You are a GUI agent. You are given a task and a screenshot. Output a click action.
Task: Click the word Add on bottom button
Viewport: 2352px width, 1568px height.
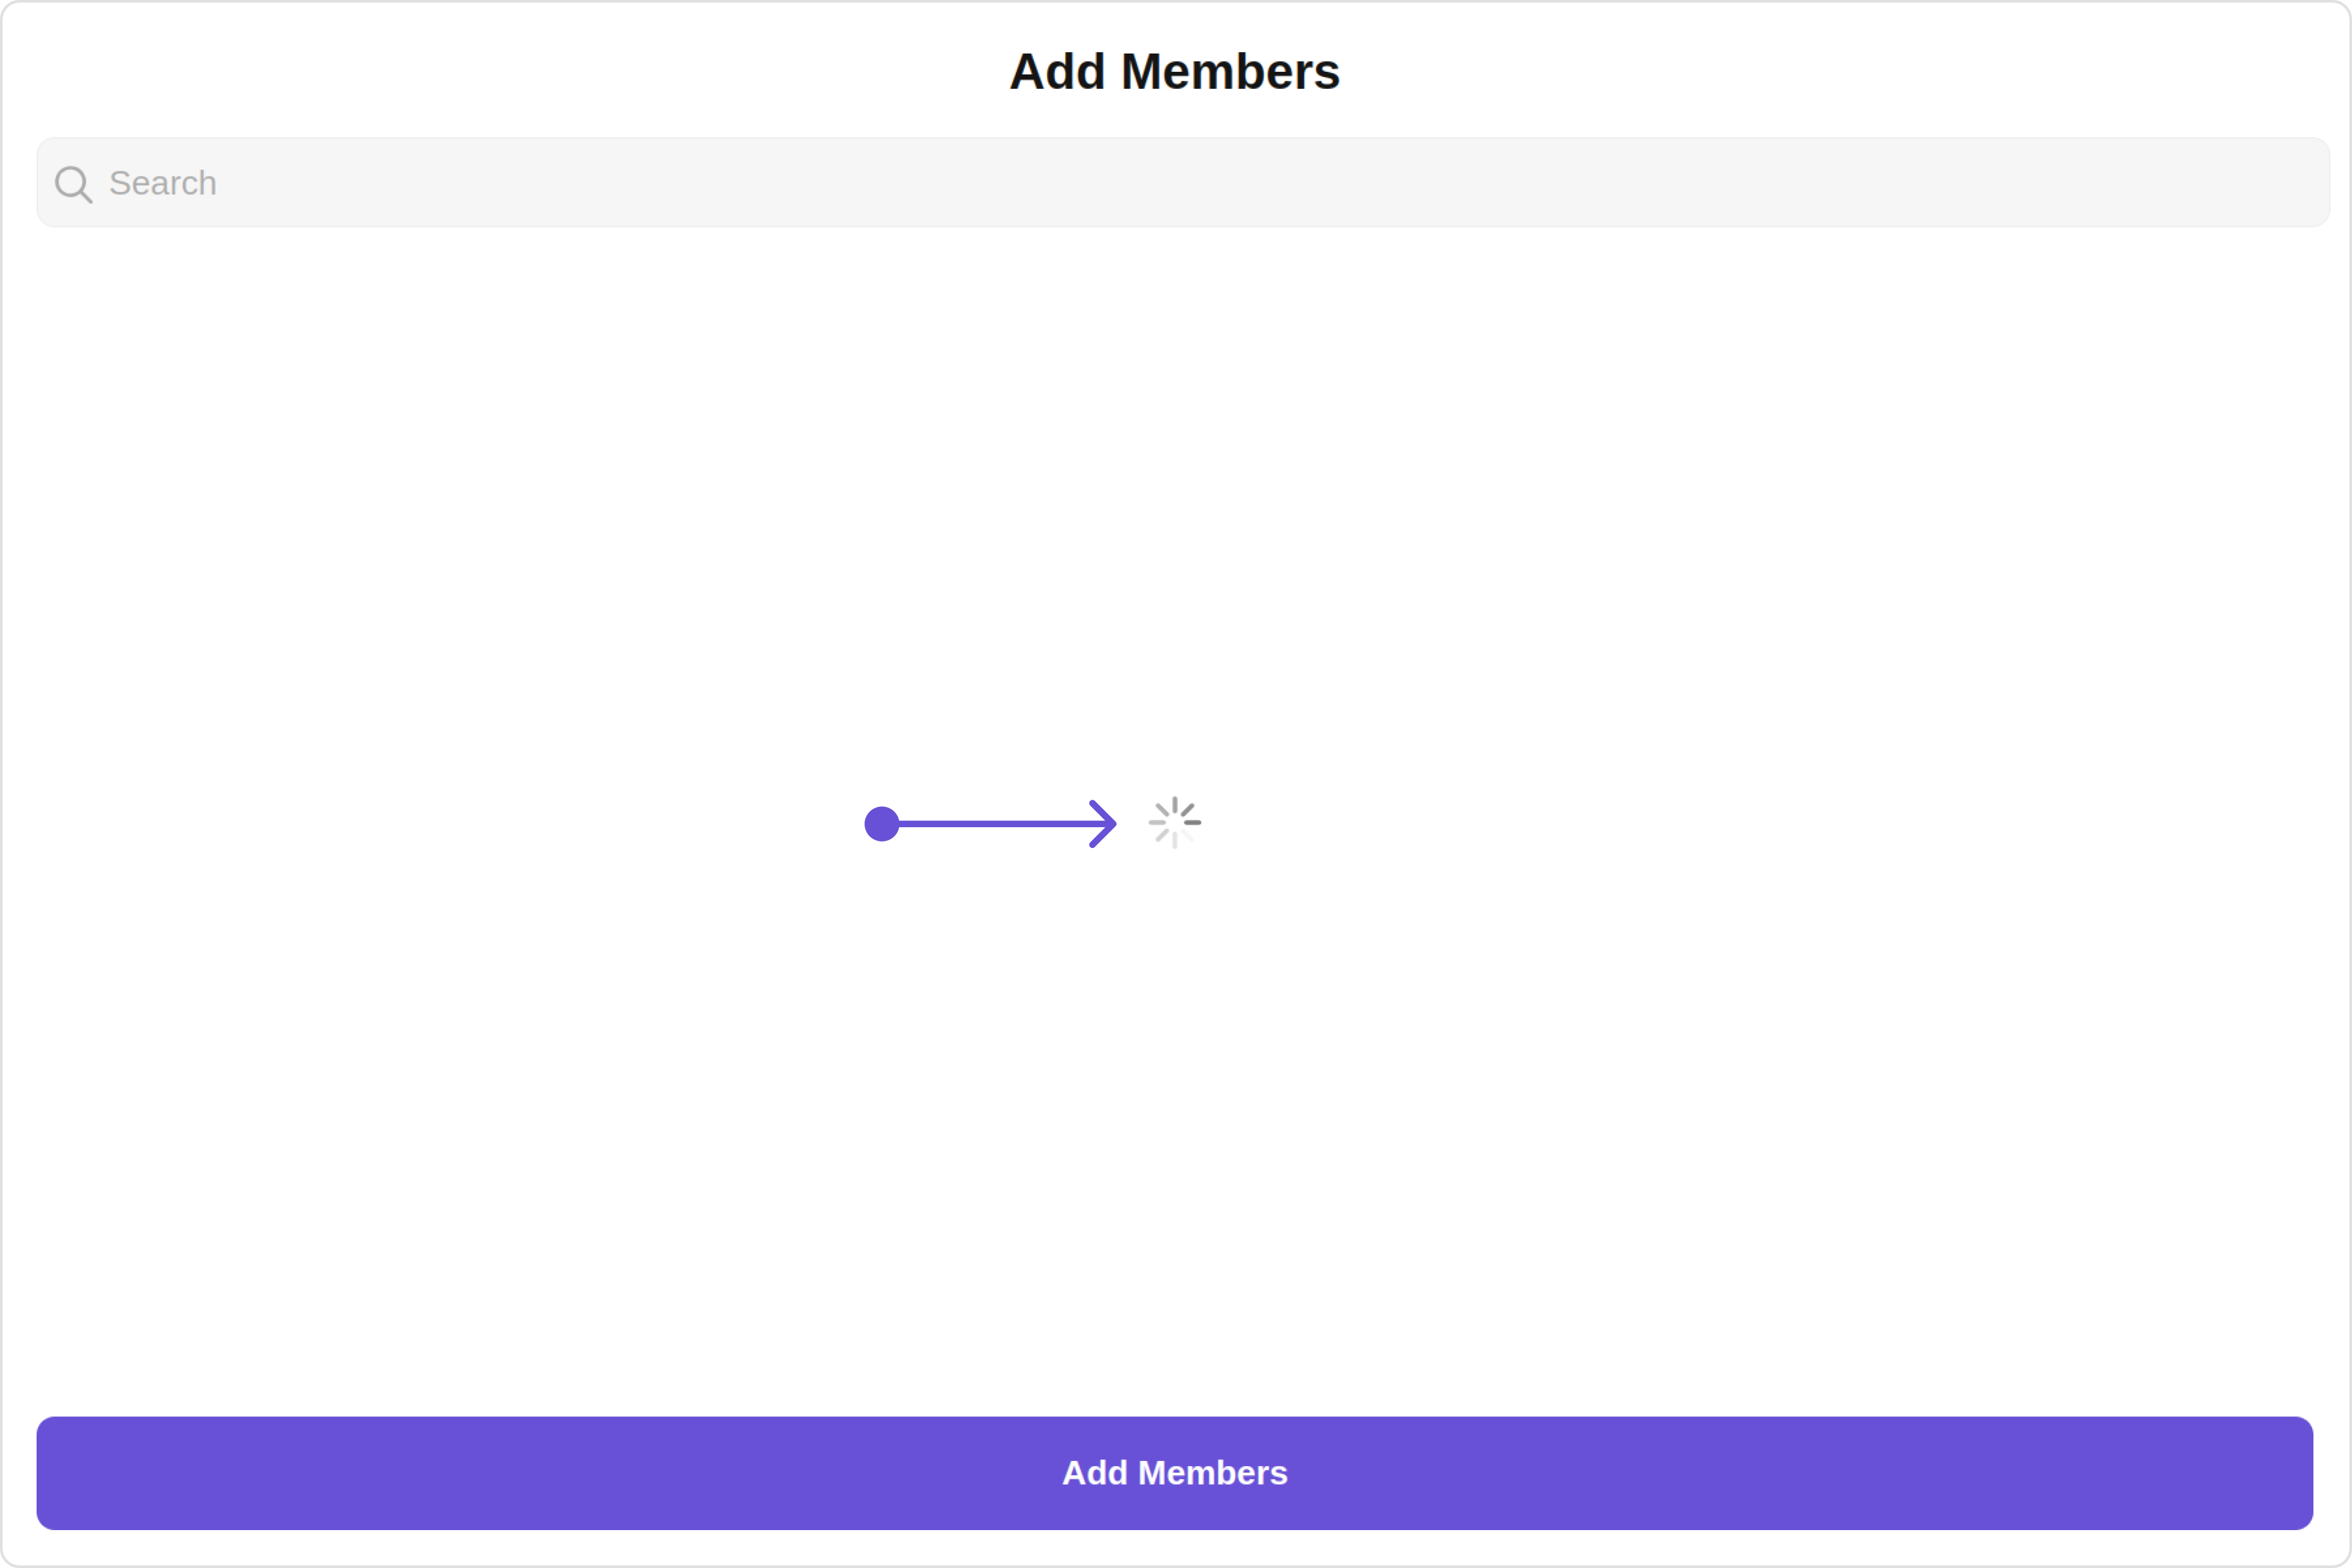[x=1095, y=1473]
